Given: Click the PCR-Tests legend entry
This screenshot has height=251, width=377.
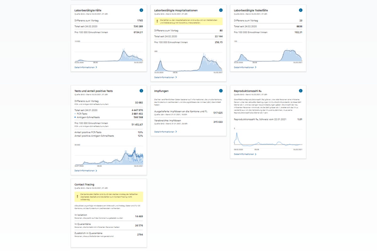Looking at the screenshot, I should [81, 114].
